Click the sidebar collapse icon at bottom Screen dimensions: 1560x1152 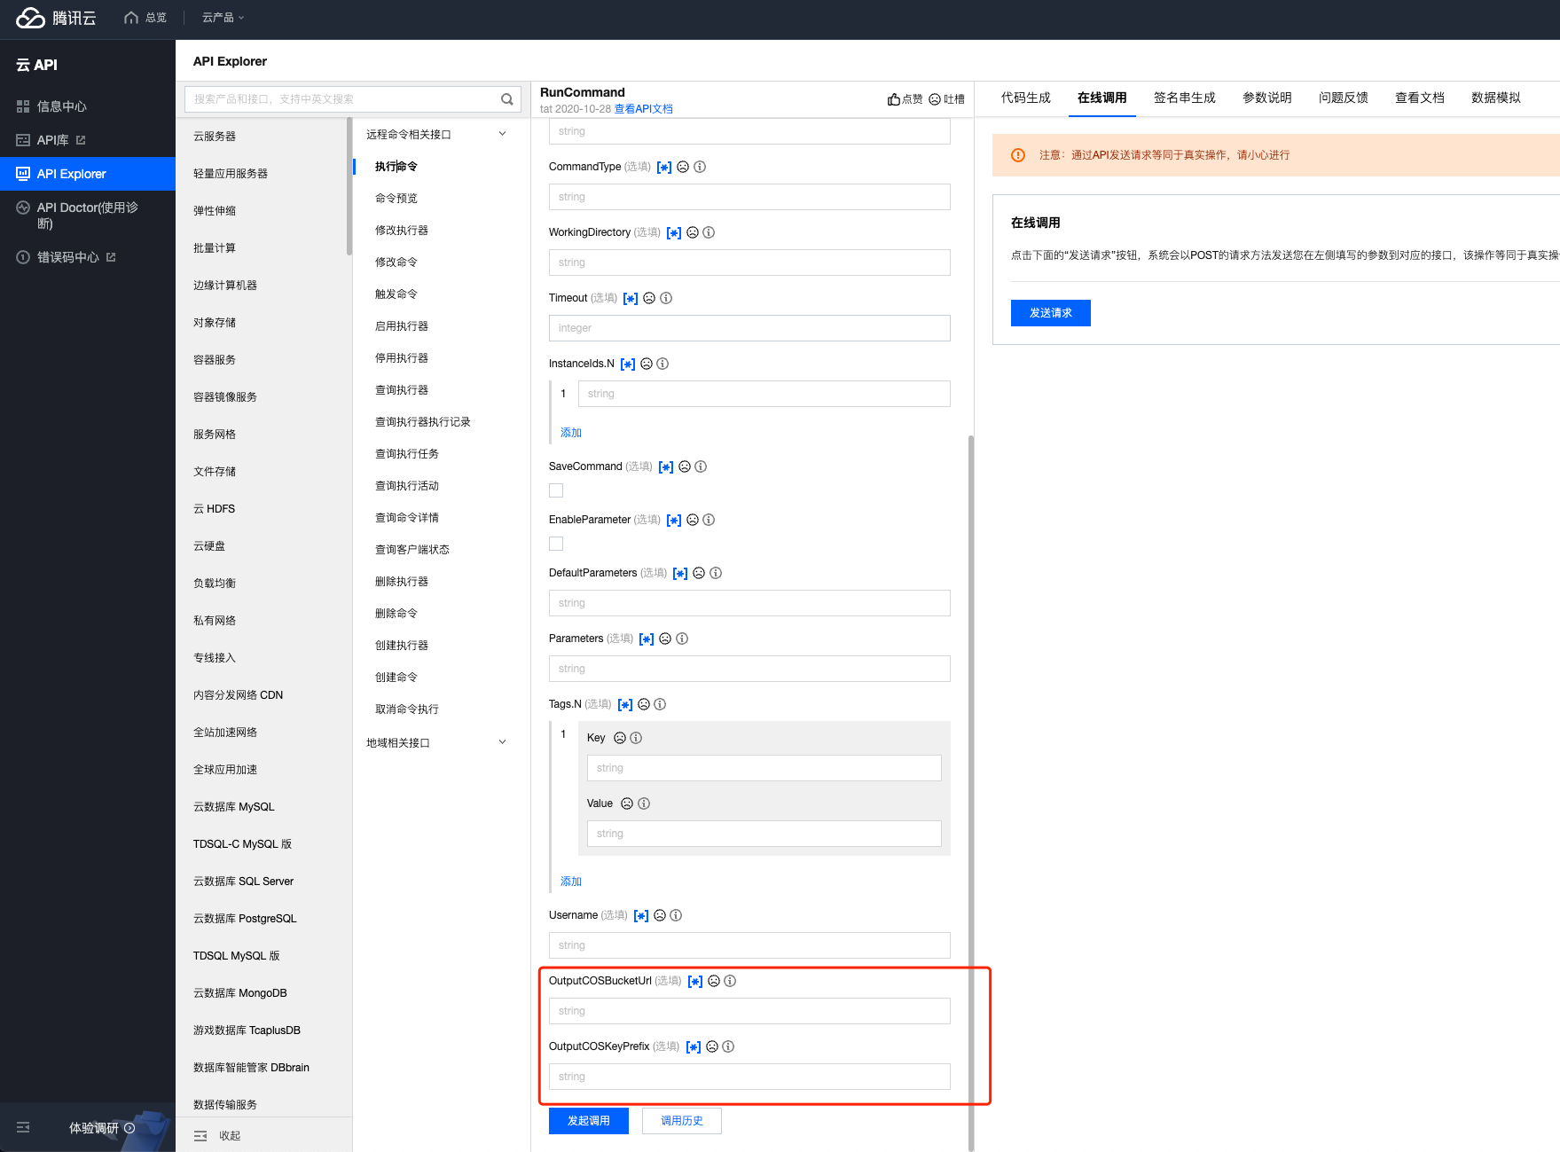[23, 1127]
